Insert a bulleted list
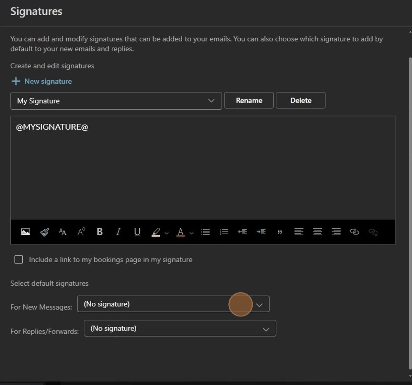 pyautogui.click(x=205, y=232)
